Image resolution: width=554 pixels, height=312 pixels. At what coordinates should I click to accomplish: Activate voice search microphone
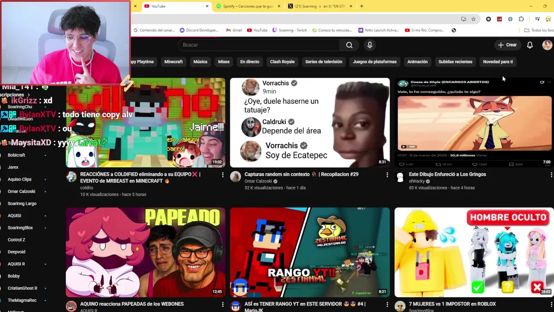coord(370,45)
